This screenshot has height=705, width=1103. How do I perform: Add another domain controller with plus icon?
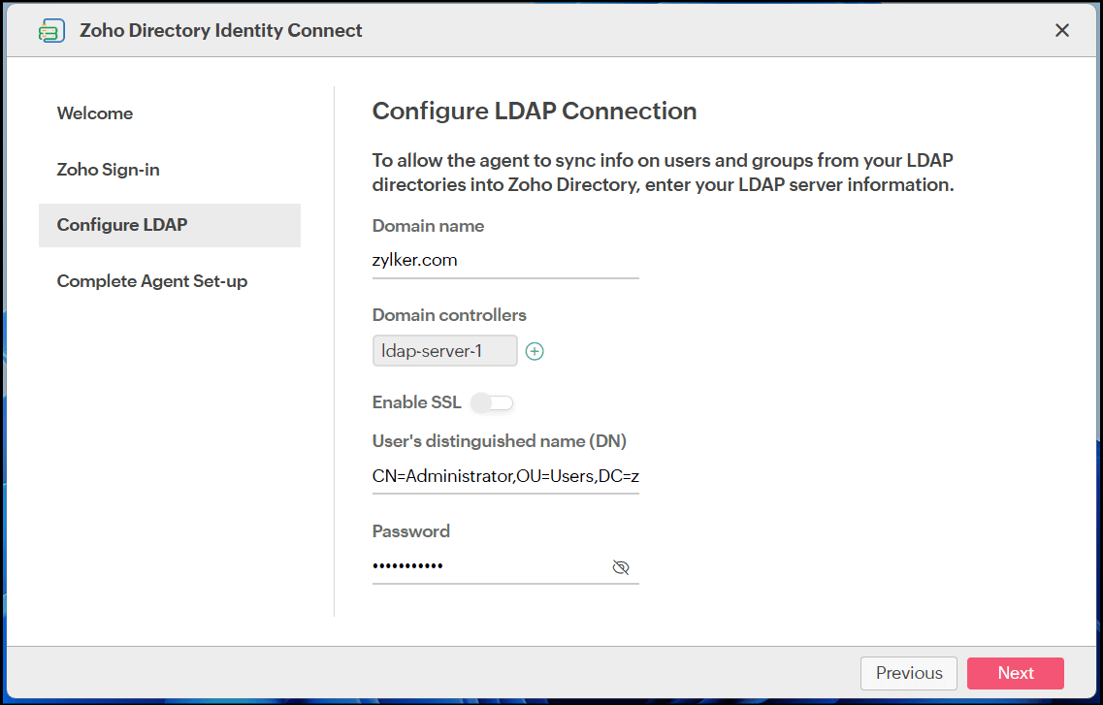point(535,352)
